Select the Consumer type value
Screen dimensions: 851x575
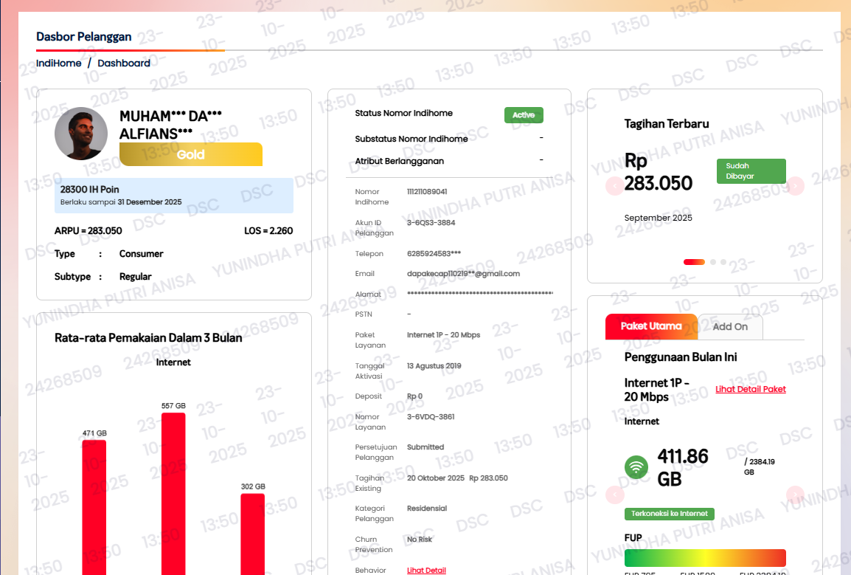[x=141, y=254]
